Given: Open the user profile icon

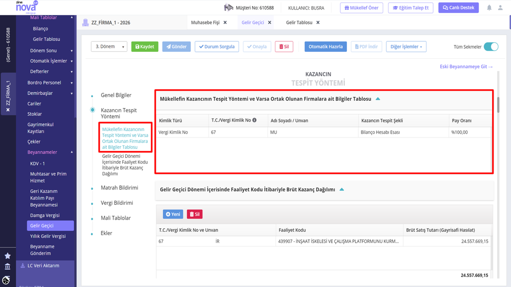Looking at the screenshot, I should click(500, 8).
